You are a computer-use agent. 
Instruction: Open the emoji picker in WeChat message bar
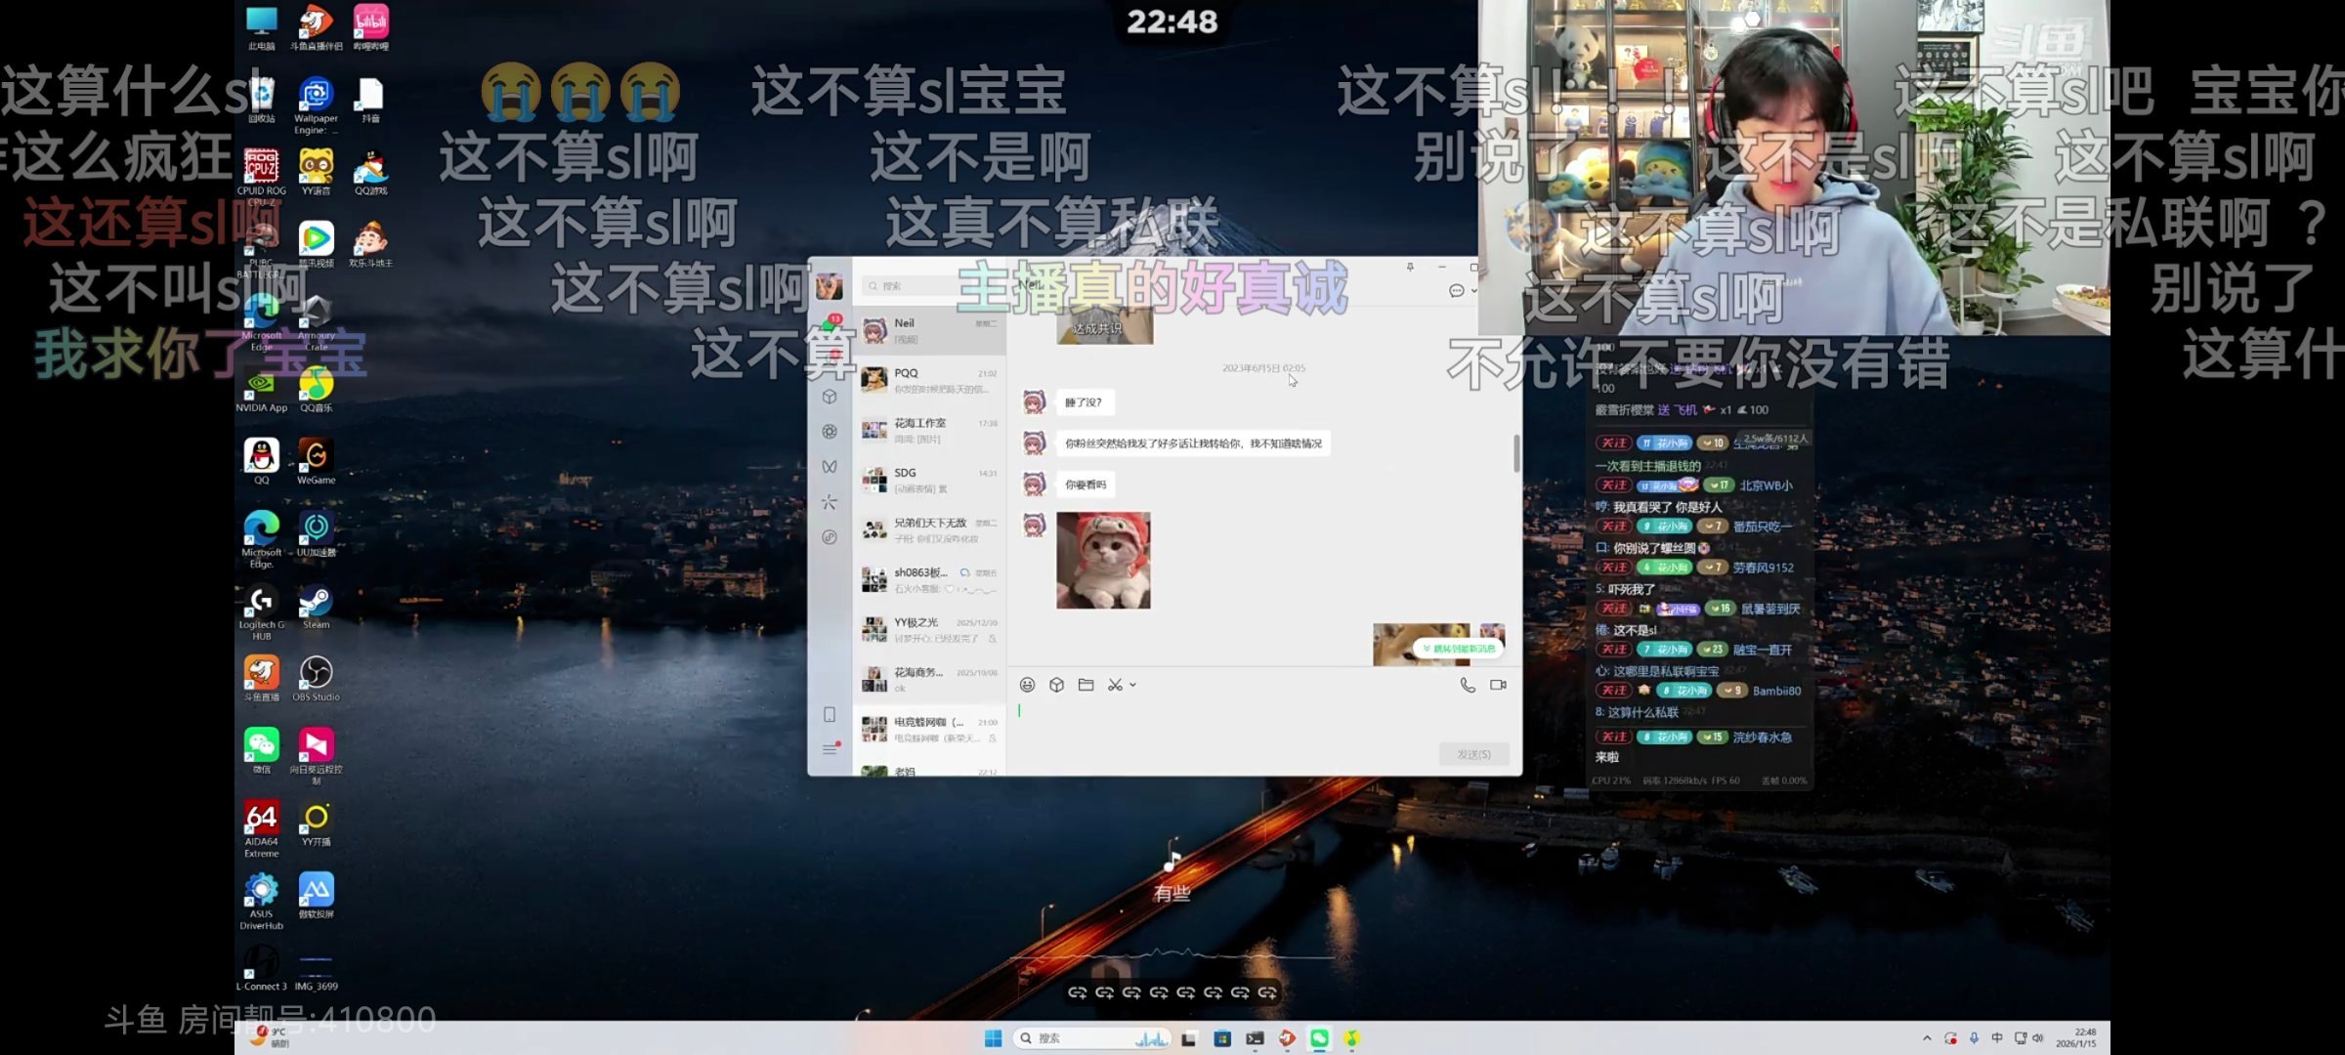coord(1026,686)
